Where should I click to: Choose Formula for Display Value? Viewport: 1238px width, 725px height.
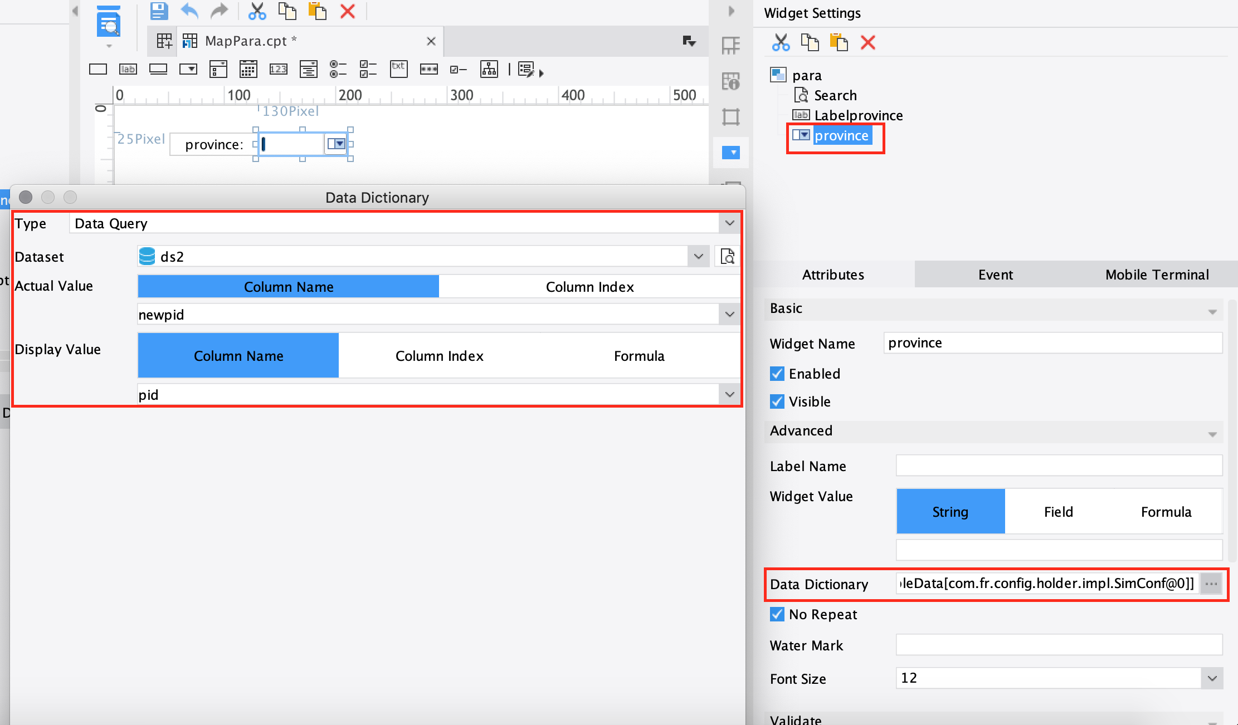(639, 356)
